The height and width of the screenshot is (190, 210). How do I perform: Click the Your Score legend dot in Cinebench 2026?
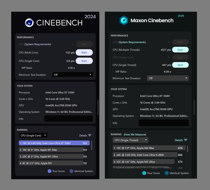click(144, 173)
